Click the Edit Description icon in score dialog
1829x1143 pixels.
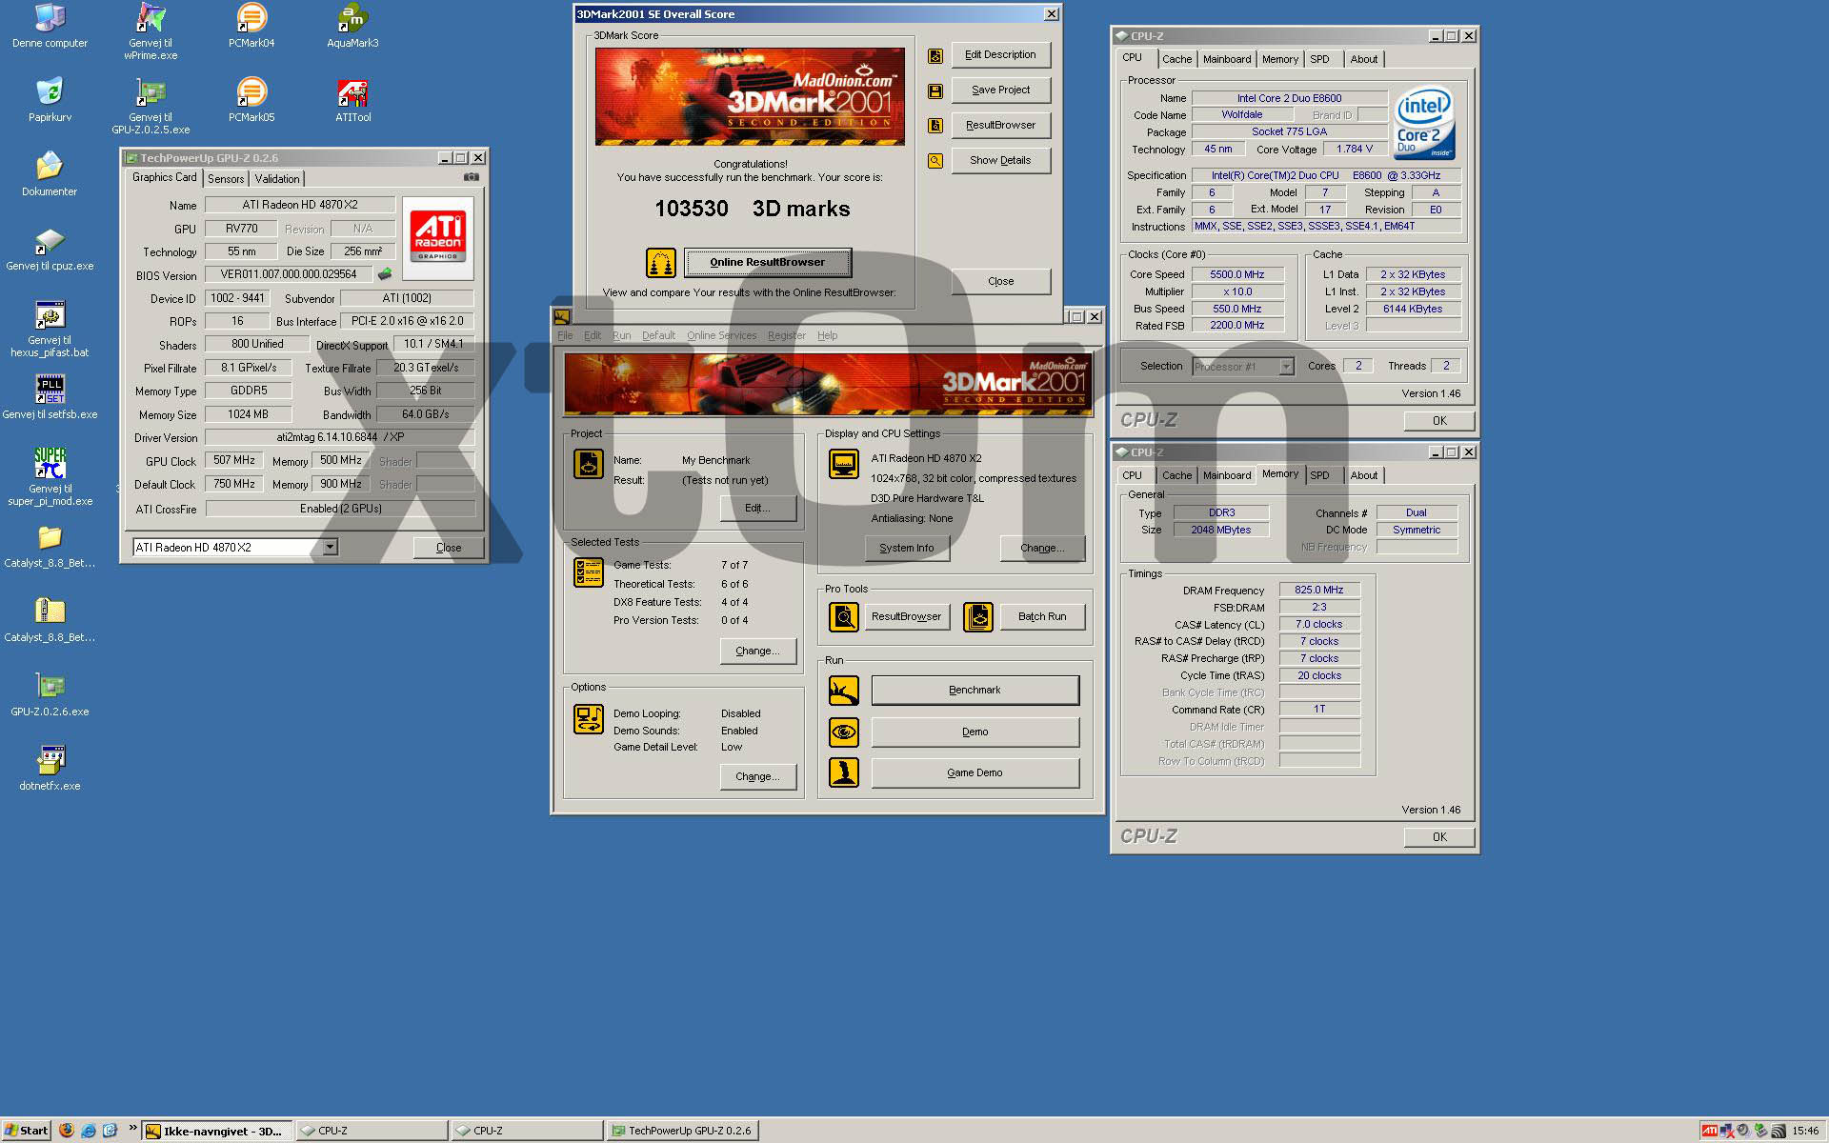(x=935, y=56)
